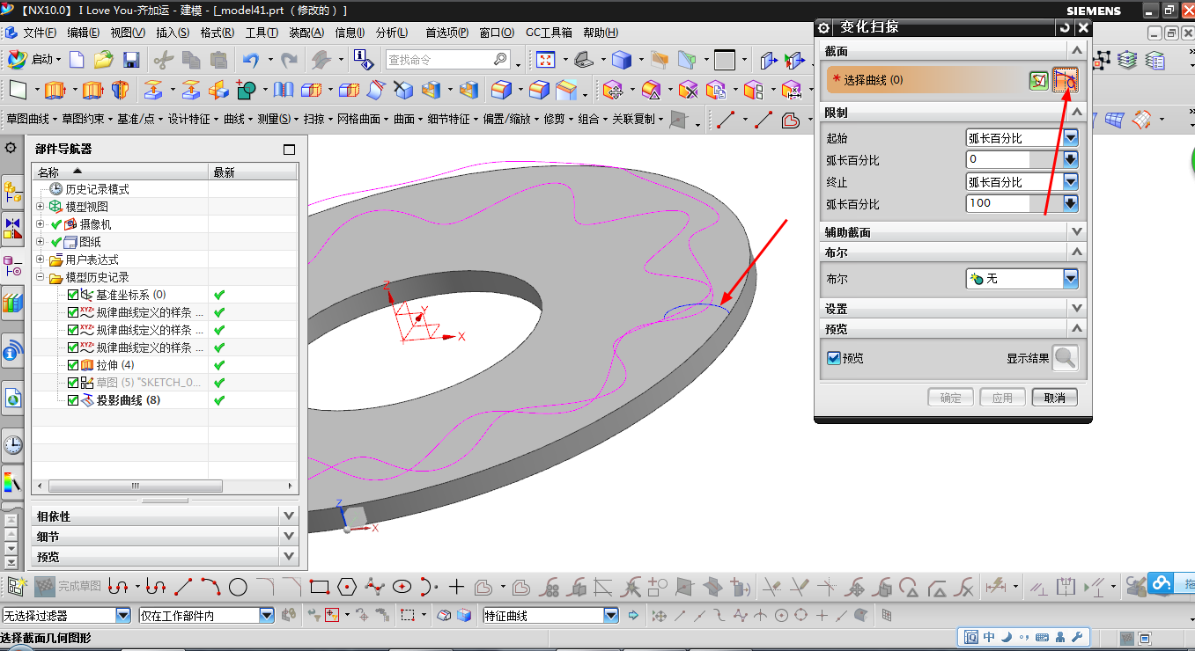
Task: Click the 显示结果 magnifier button
Action: [x=1066, y=358]
